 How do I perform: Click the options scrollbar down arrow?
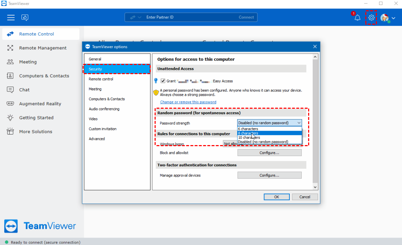pos(315,187)
